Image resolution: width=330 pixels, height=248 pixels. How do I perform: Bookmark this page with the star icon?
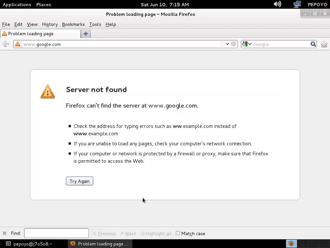point(222,44)
